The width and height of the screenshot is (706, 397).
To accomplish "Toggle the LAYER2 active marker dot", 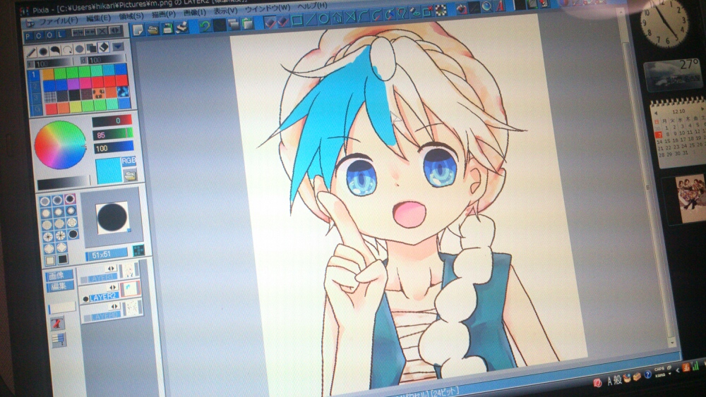I will (x=85, y=299).
